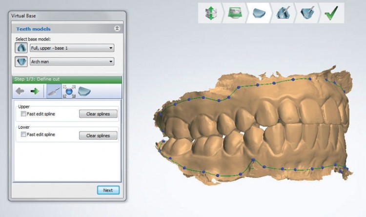Advance with the green right arrow
Image resolution: width=366 pixels, height=217 pixels.
pyautogui.click(x=35, y=91)
